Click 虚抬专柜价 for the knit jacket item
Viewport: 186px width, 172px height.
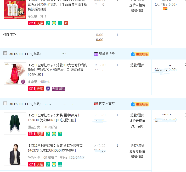pyautogui.click(x=137, y=151)
